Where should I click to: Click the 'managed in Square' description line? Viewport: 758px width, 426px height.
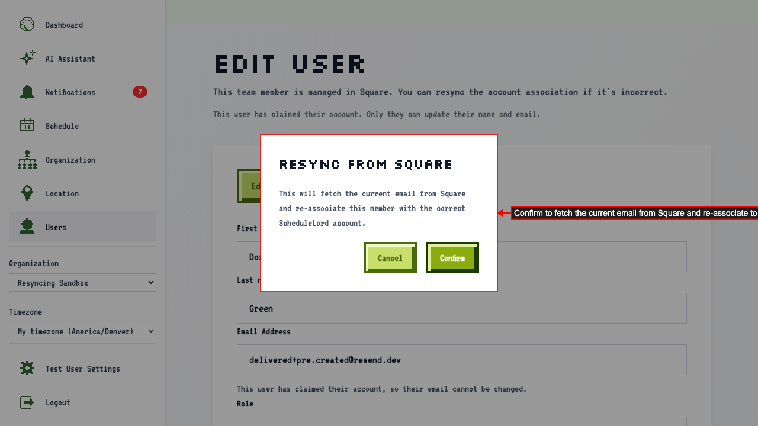click(440, 92)
